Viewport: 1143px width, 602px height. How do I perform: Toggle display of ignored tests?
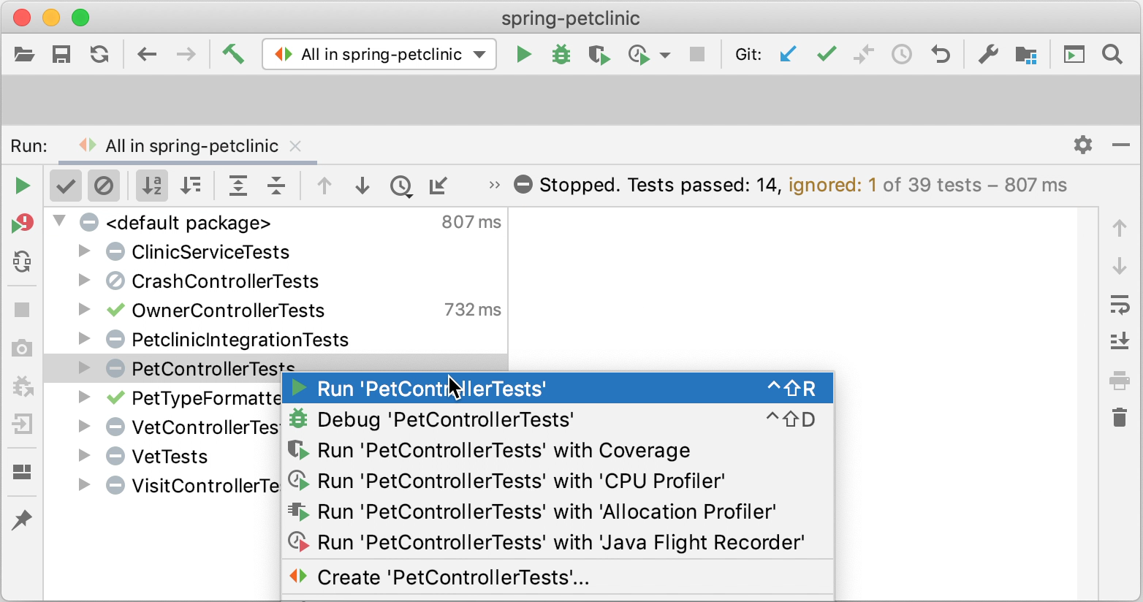point(104,186)
